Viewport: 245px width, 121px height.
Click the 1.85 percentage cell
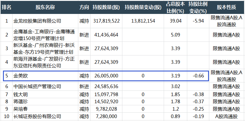(x=175, y=94)
